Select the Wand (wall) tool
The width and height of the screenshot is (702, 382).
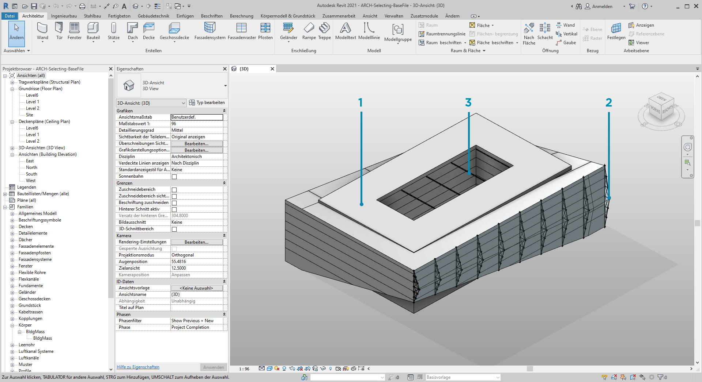click(x=42, y=32)
